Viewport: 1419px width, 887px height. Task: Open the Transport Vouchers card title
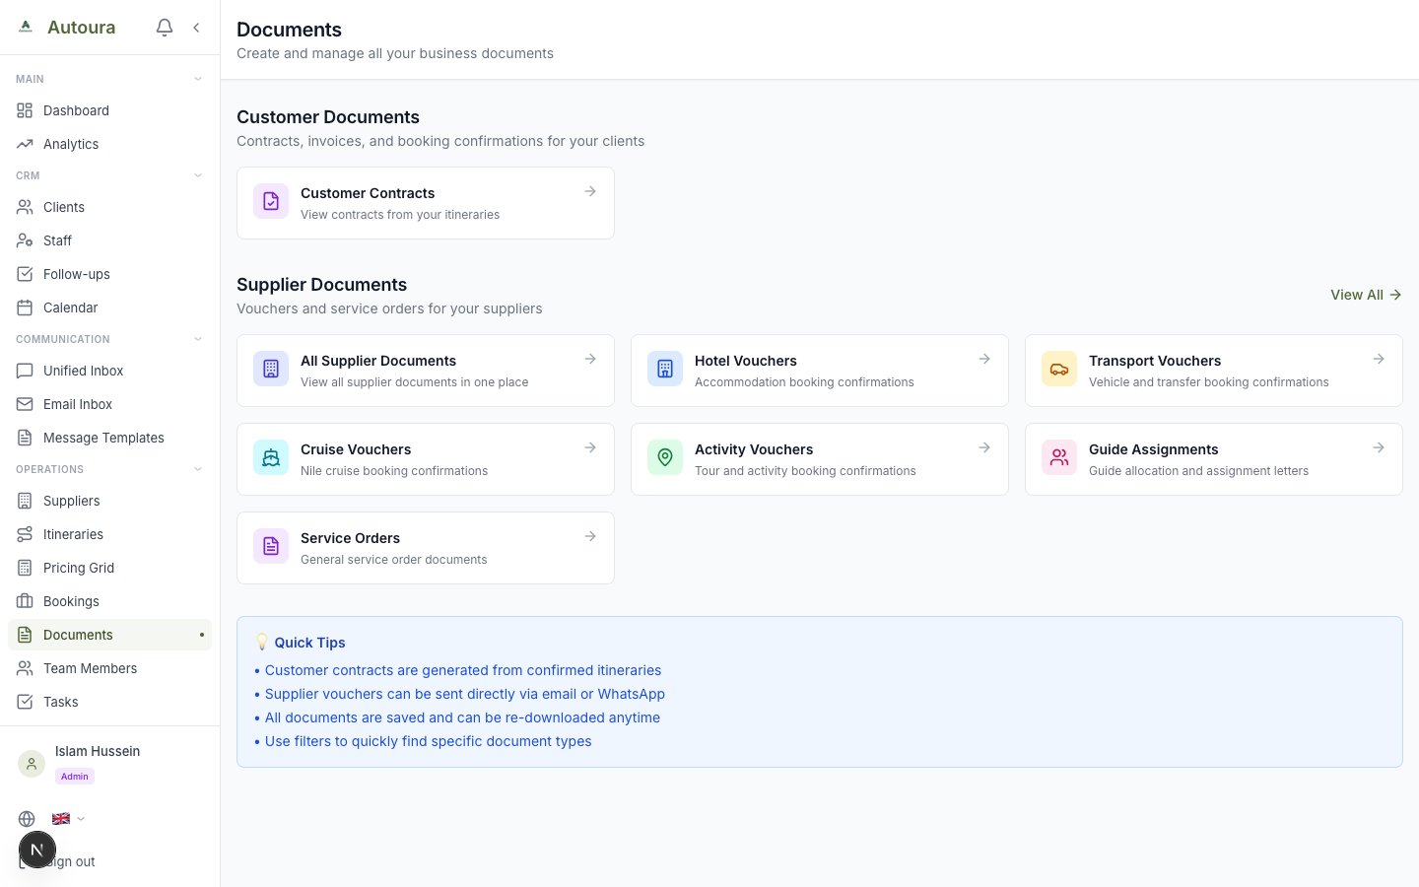pyautogui.click(x=1155, y=361)
